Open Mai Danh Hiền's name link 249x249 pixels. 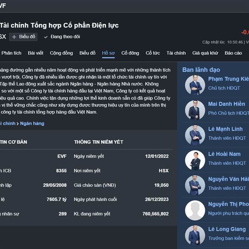click(227, 104)
